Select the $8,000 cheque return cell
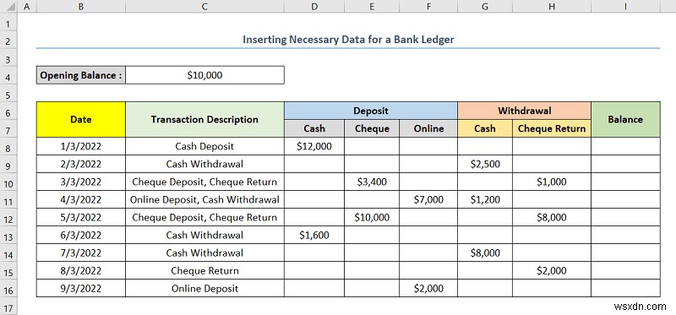Viewport: 676px width, 315px height. [552, 217]
